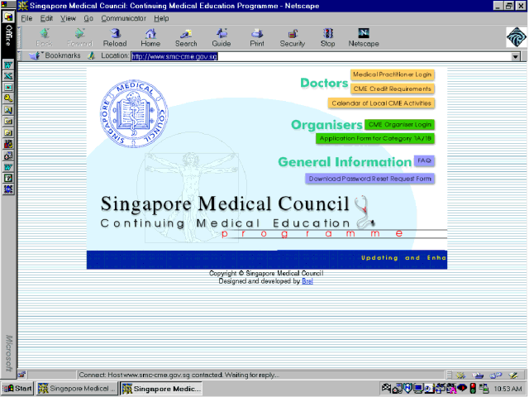Open Composer from the component bar

pyautogui.click(x=513, y=375)
